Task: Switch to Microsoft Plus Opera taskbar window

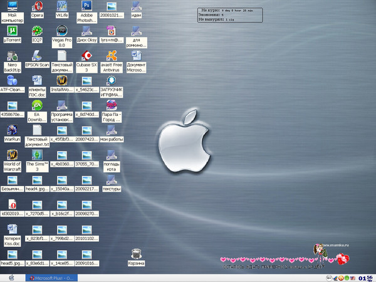Action: (51, 278)
